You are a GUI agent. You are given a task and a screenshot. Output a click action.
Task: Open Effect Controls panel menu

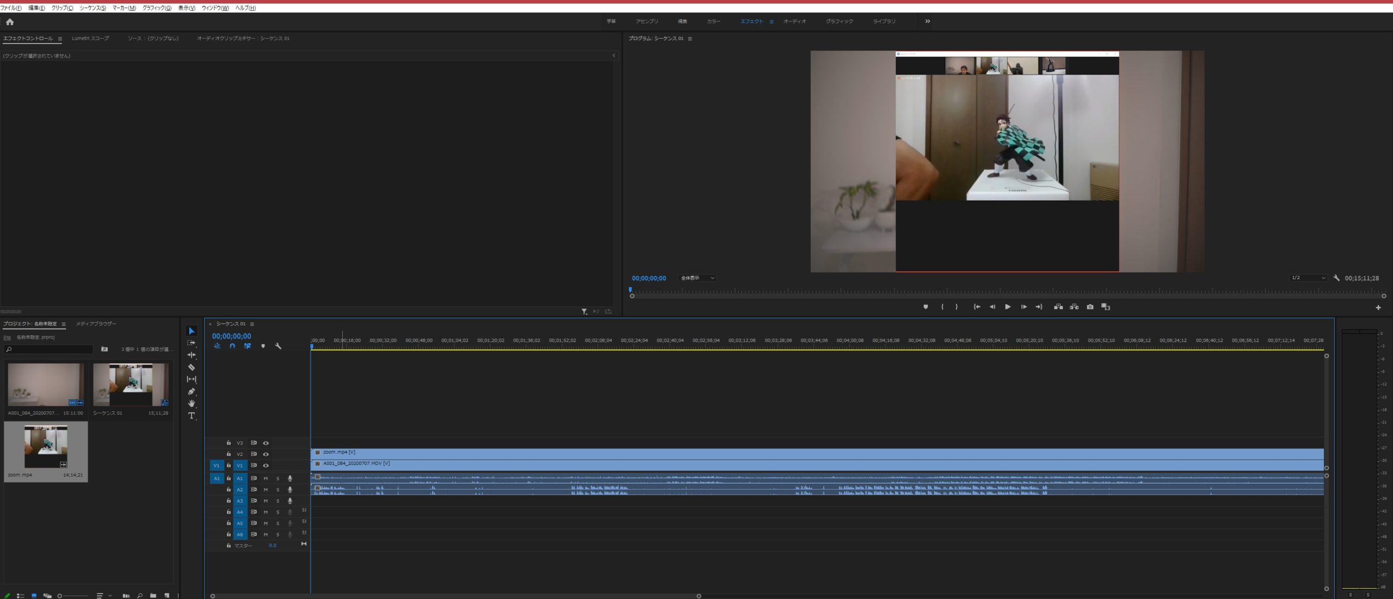click(x=60, y=39)
